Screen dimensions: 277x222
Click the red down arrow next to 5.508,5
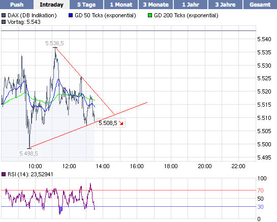pos(121,123)
